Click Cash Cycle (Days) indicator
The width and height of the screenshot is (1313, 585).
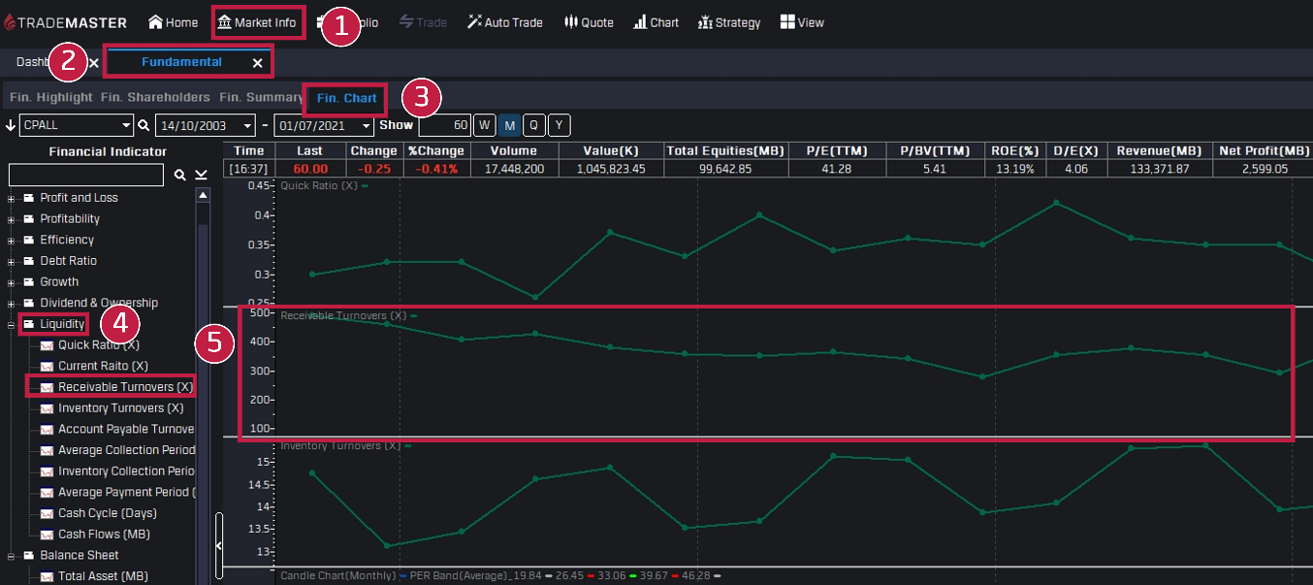tap(107, 513)
